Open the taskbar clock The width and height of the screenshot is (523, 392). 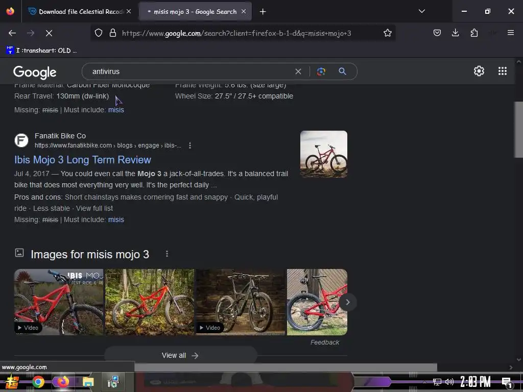476,382
